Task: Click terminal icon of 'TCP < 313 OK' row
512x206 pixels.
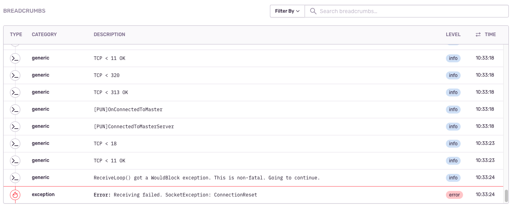Action: 15,92
